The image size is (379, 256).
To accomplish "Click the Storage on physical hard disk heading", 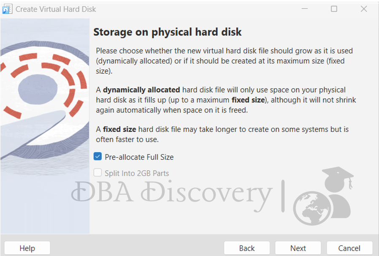I will [168, 32].
